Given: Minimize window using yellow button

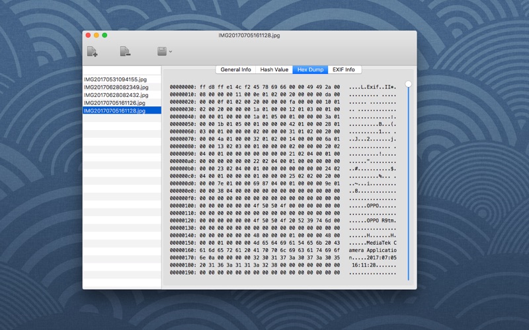Looking at the screenshot, I should (x=96, y=35).
